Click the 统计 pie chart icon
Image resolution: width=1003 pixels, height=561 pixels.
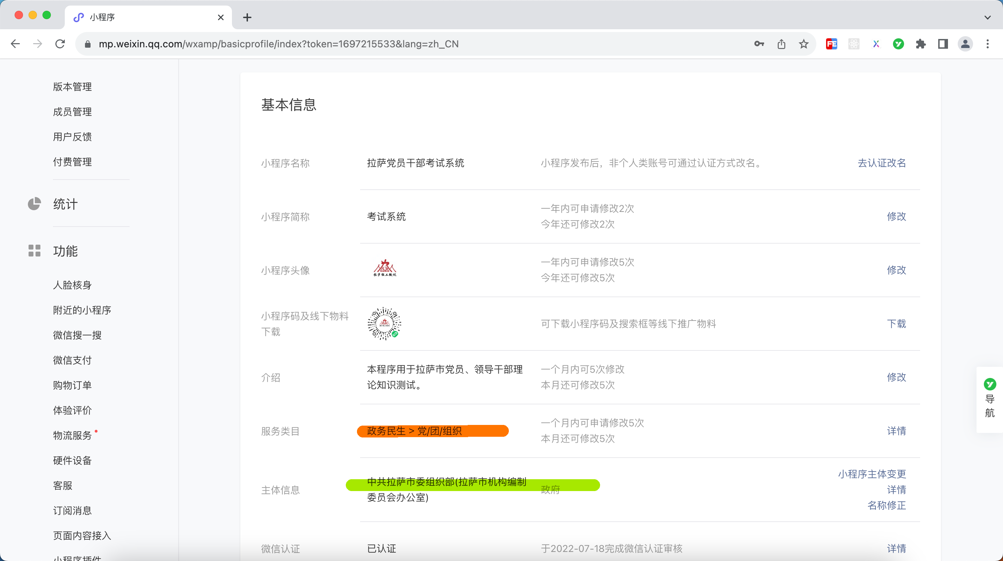click(x=34, y=204)
